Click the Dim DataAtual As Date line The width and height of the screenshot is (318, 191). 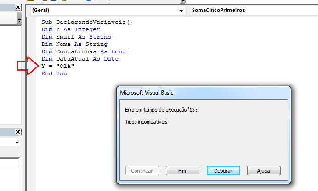79,59
